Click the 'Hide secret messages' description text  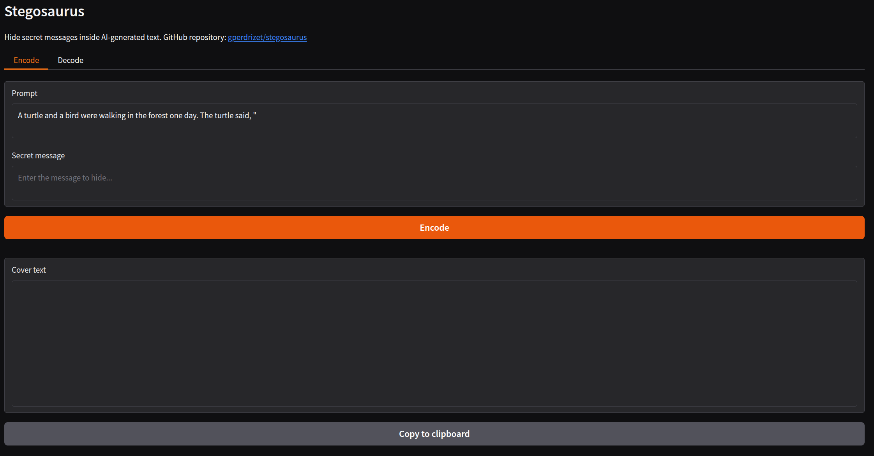[41, 37]
